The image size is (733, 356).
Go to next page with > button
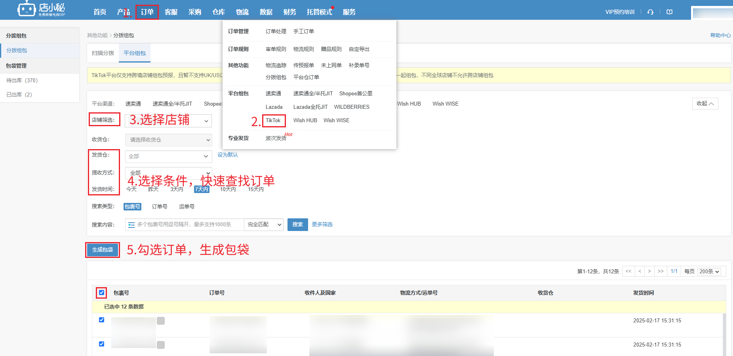pyautogui.click(x=649, y=271)
